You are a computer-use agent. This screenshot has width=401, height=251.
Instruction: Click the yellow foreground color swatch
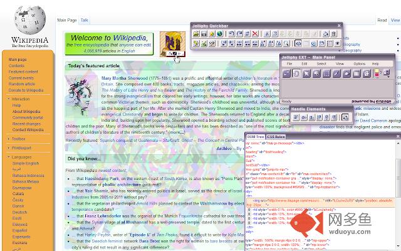377,71
